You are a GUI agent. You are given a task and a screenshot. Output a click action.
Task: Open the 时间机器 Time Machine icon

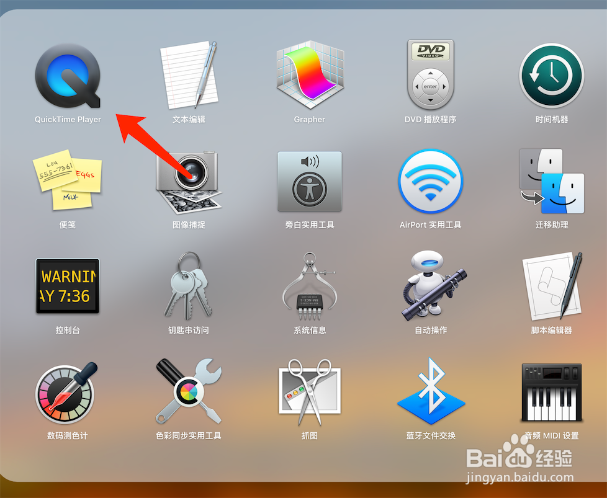552,75
